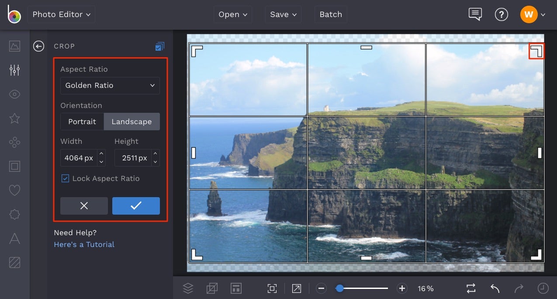Open the Frames panel
The height and width of the screenshot is (299, 557).
(14, 166)
